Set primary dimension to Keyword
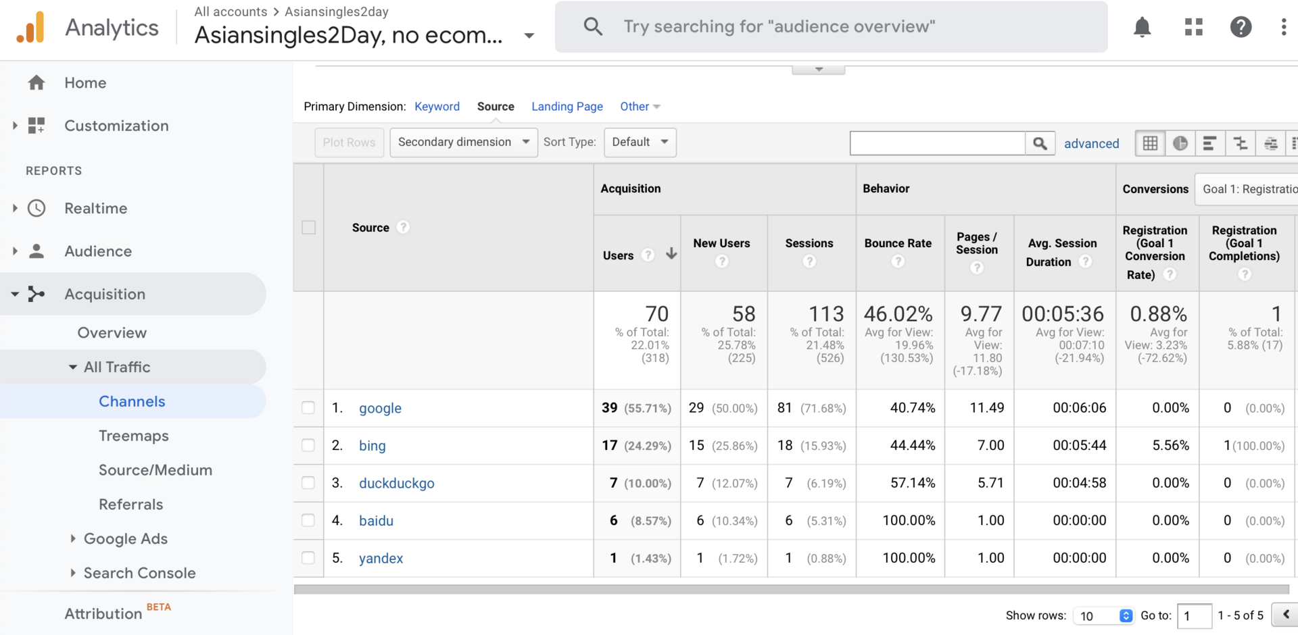Viewport: 1298px width, 635px height. pyautogui.click(x=437, y=107)
